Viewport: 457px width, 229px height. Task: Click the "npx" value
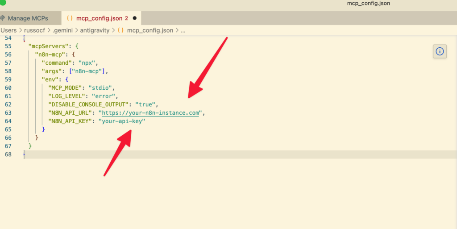point(87,63)
